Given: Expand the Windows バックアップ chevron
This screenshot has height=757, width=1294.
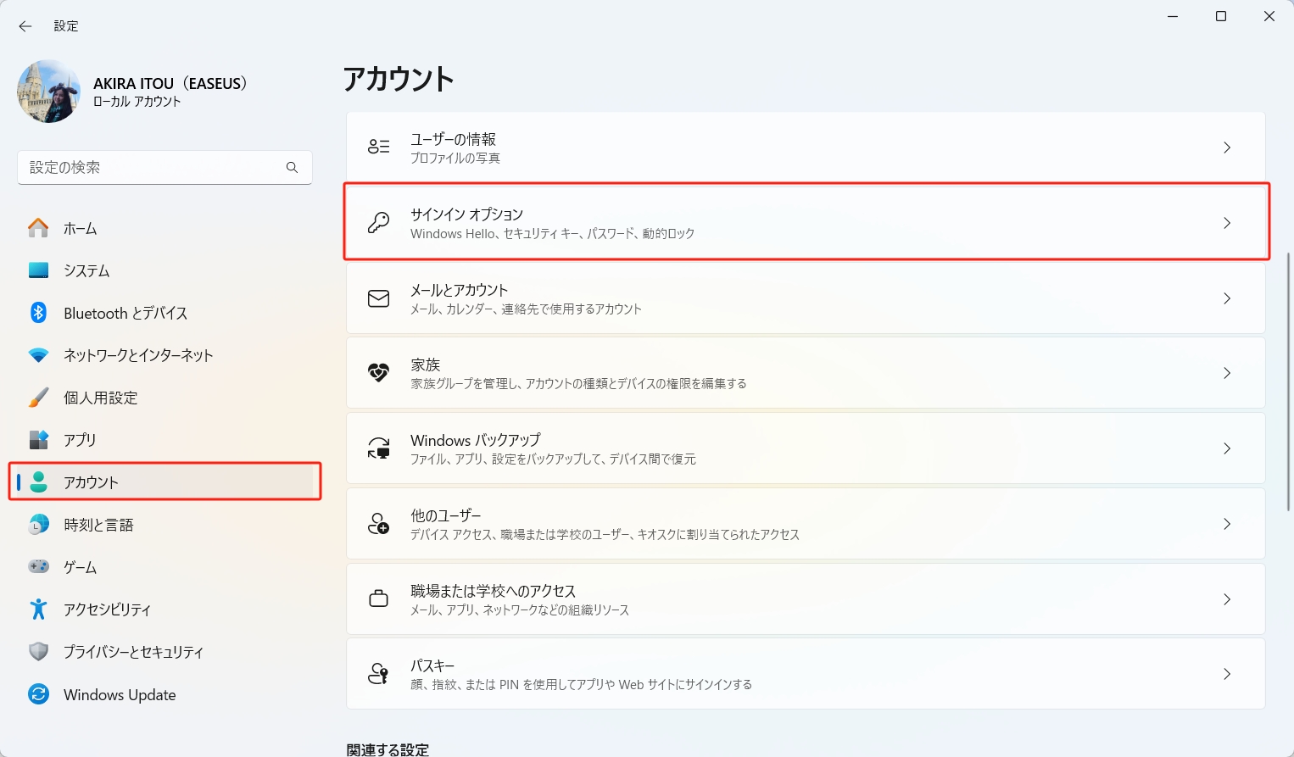Looking at the screenshot, I should pyautogui.click(x=1226, y=448).
